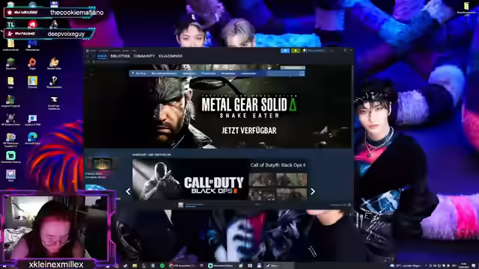The height and width of the screenshot is (269, 479).
Task: Open the League of Legends desktop icon
Action: click(10, 101)
